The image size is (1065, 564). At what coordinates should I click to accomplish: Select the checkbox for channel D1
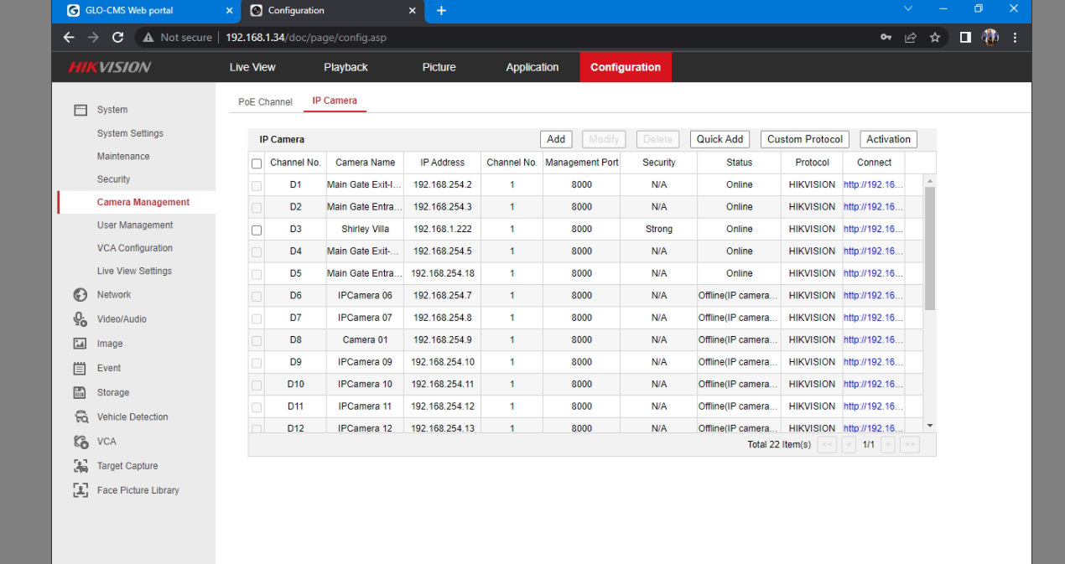[257, 185]
